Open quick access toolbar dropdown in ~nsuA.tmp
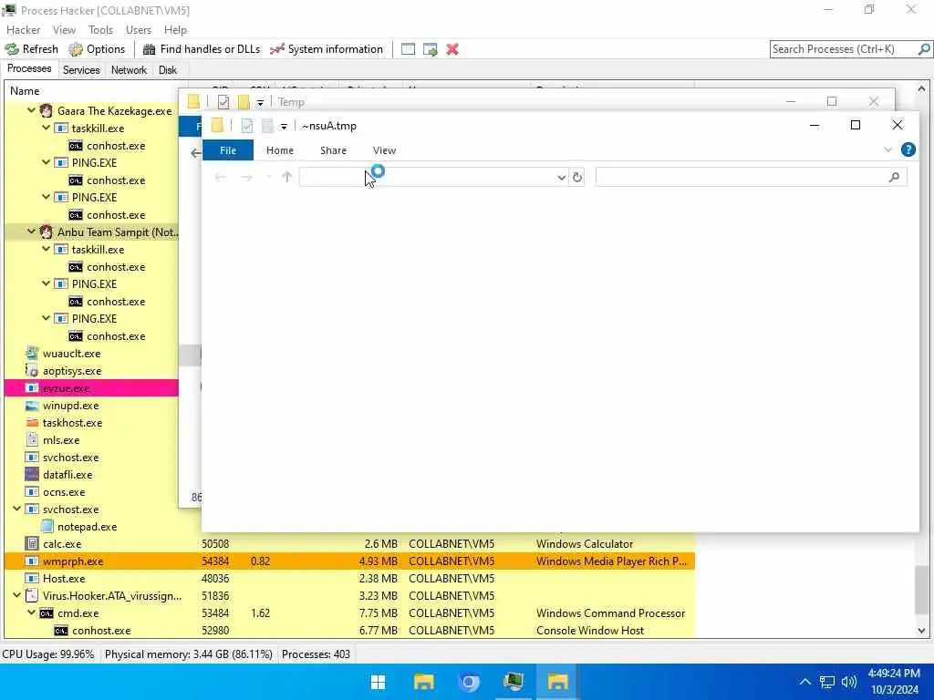 [x=285, y=126]
